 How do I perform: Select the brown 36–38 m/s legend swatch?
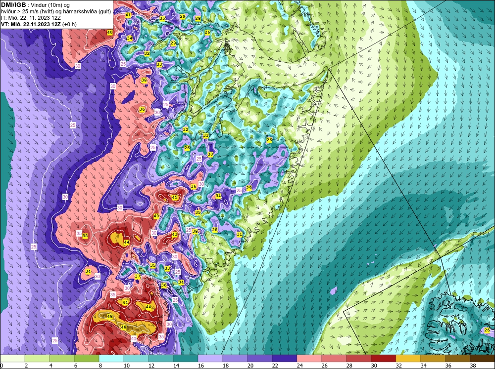(457, 358)
